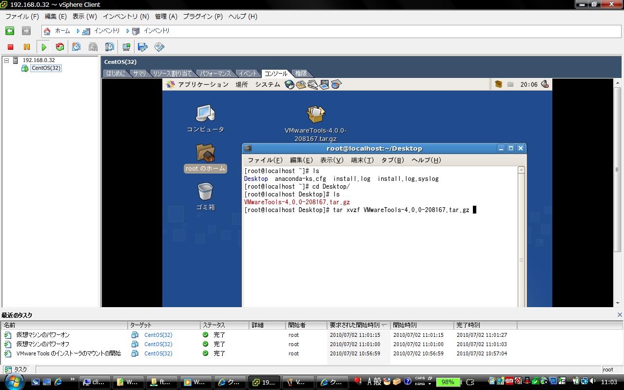Click the red Power Off toolbar icon

pos(10,47)
